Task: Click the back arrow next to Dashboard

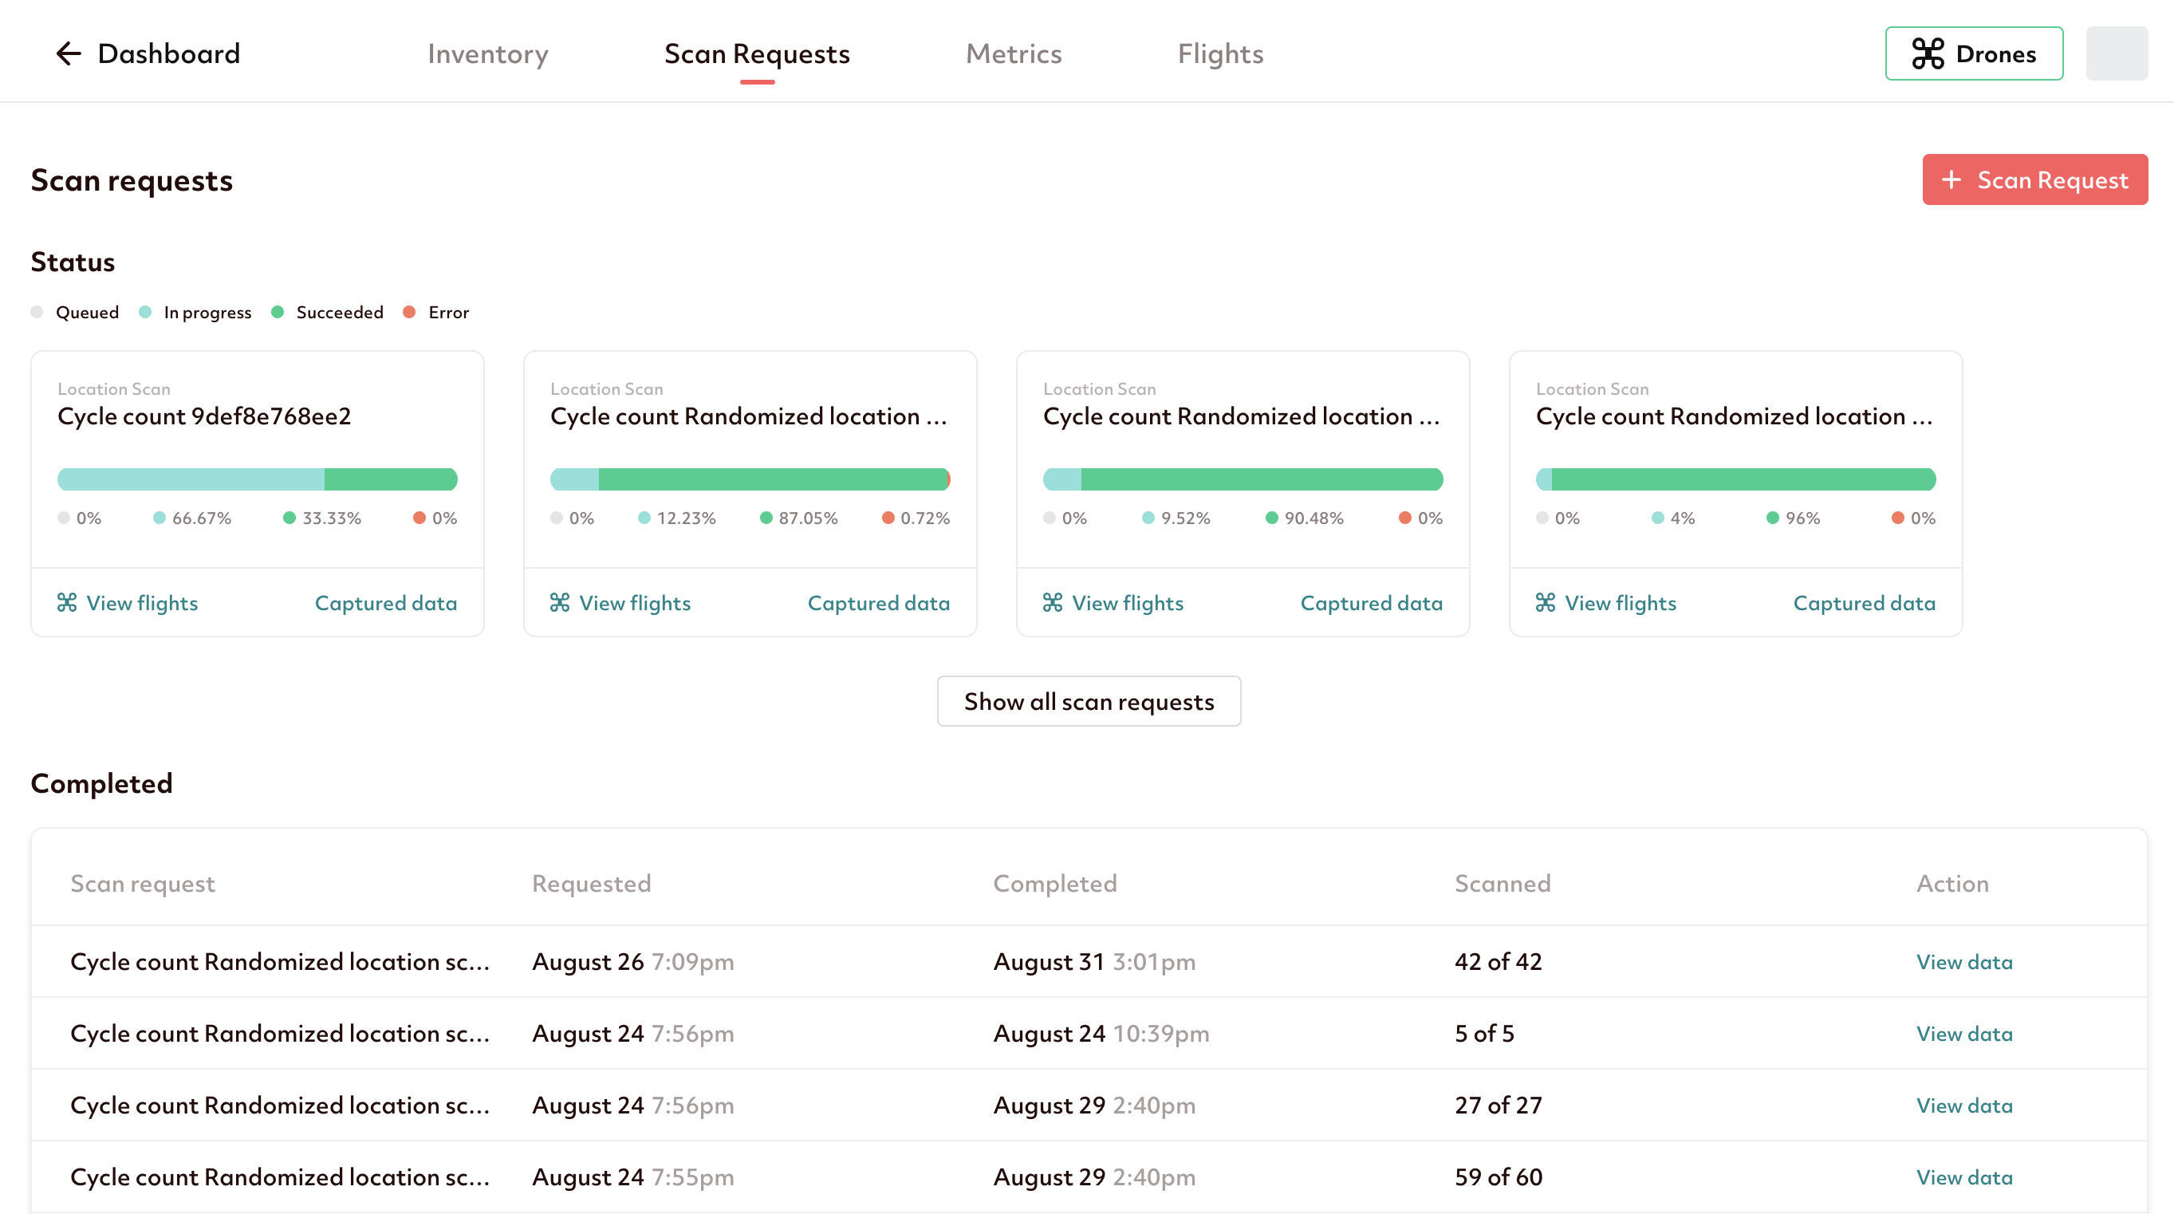Action: 68,54
